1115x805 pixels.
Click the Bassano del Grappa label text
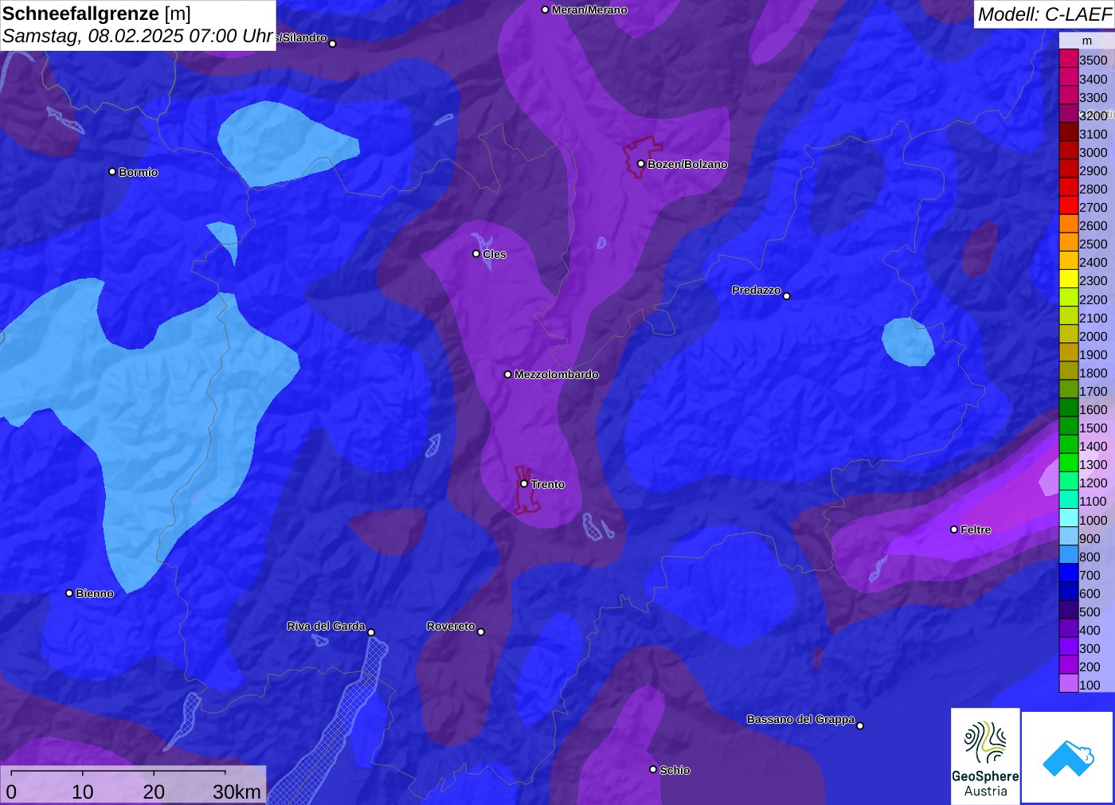(x=800, y=719)
